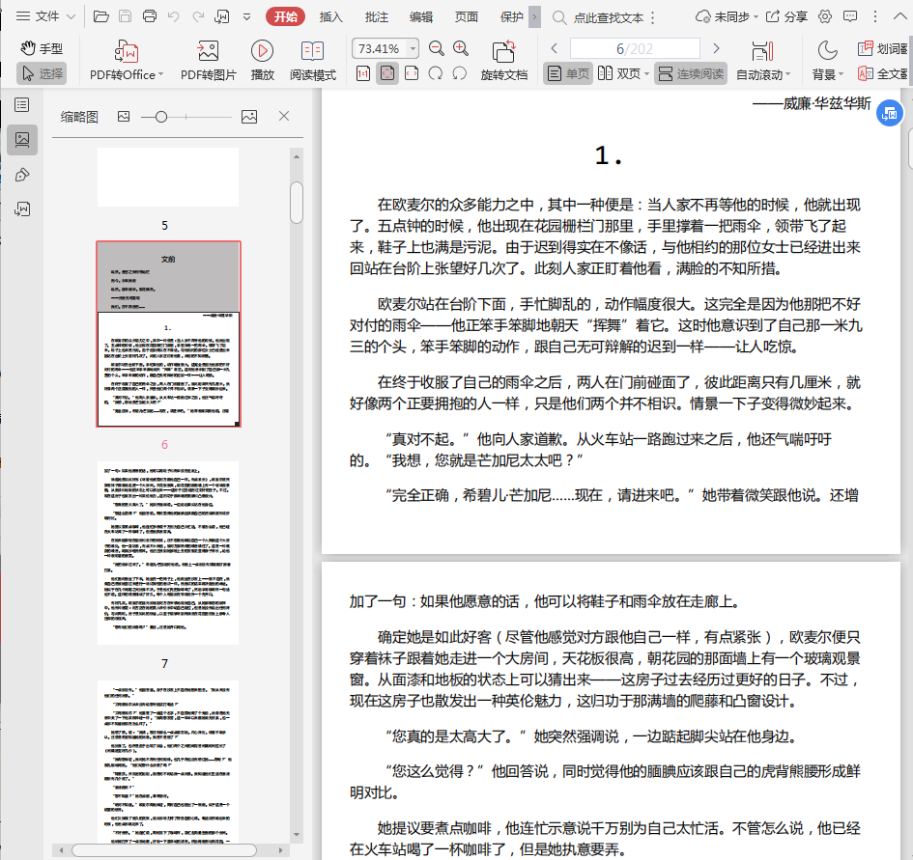Image resolution: width=913 pixels, height=860 pixels.
Task: Open the signature sidebar icon
Action: pyautogui.click(x=22, y=208)
